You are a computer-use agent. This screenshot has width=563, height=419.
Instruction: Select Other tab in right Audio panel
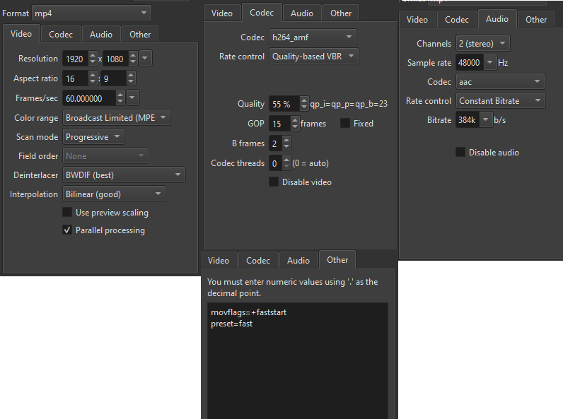point(536,19)
